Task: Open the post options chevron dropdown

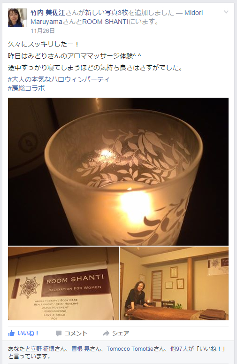Action: (226, 12)
